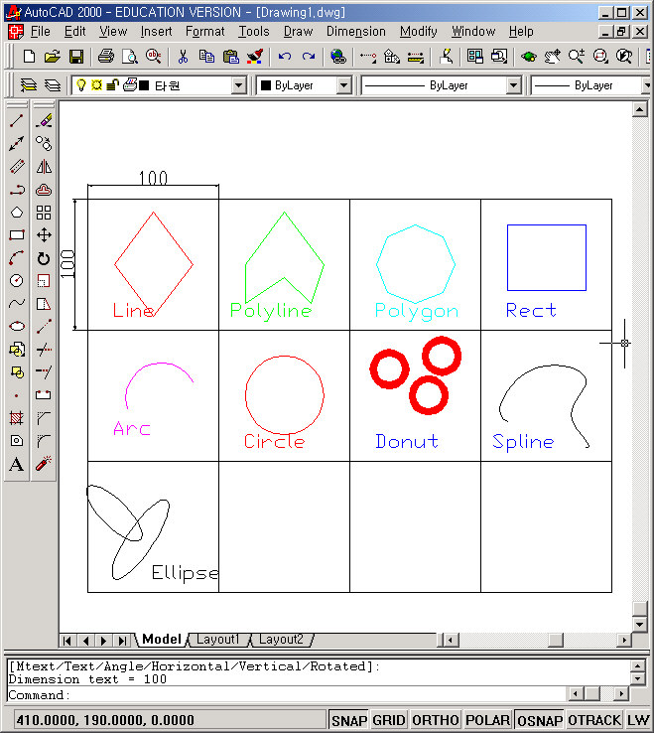
Task: Open the Modify menu
Action: click(x=419, y=32)
